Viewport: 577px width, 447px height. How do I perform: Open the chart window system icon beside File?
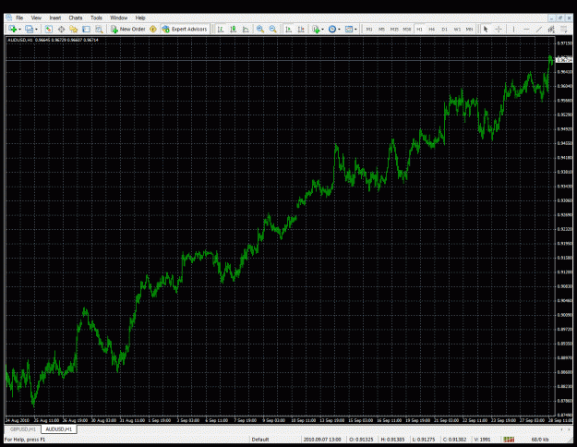pos(9,18)
